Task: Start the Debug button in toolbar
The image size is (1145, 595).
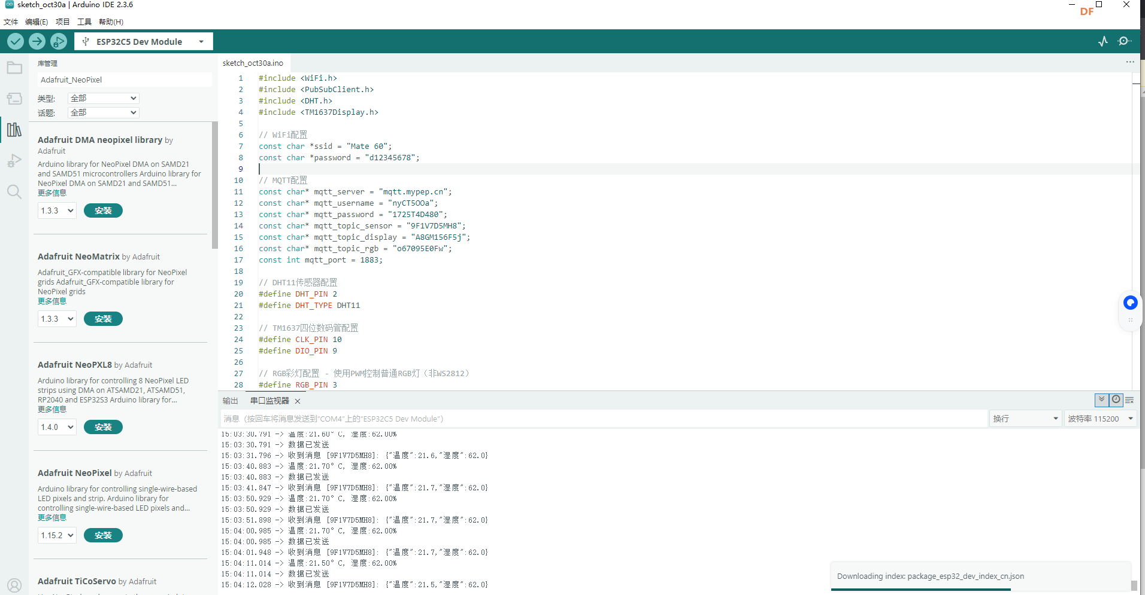Action: click(x=59, y=41)
